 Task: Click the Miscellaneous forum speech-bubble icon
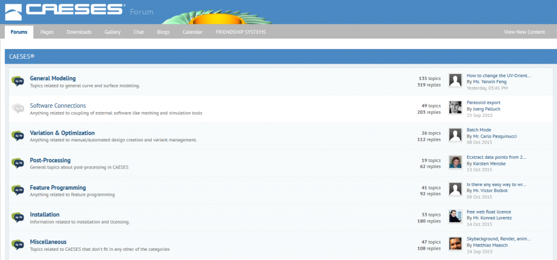(x=18, y=244)
